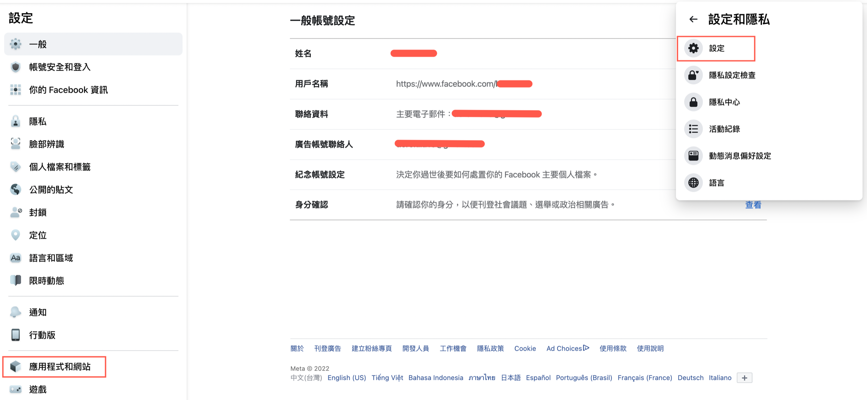
Task: Click the 用戶名稱 row label
Action: click(x=311, y=84)
